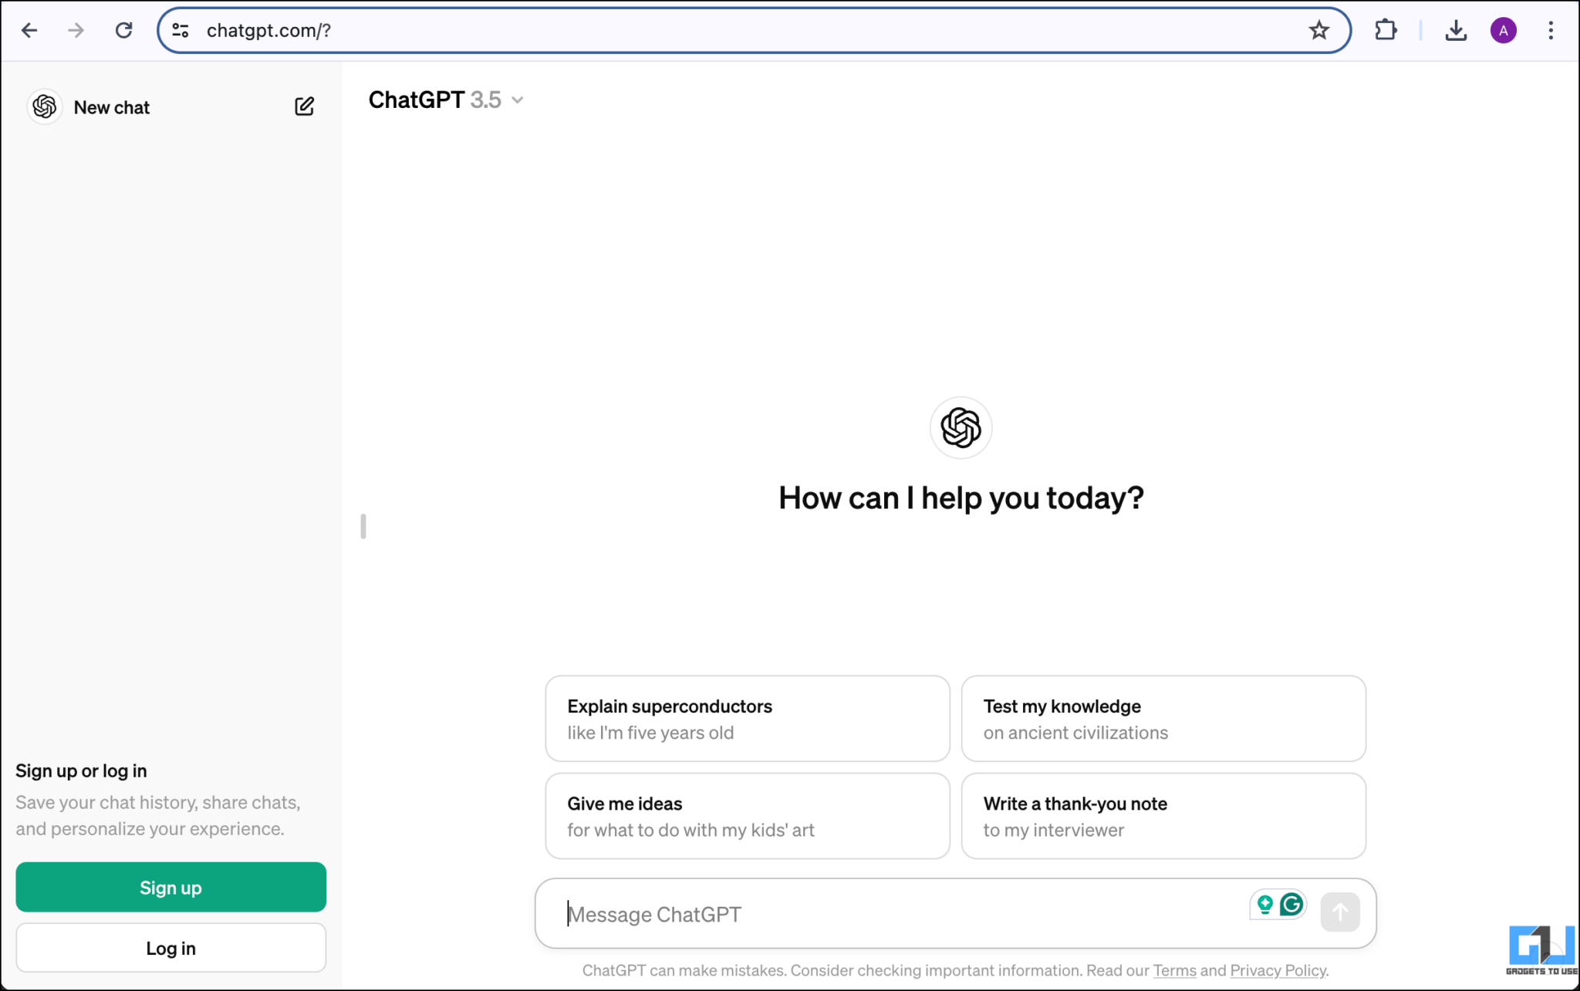
Task: Click the Log in button
Action: pyautogui.click(x=170, y=947)
